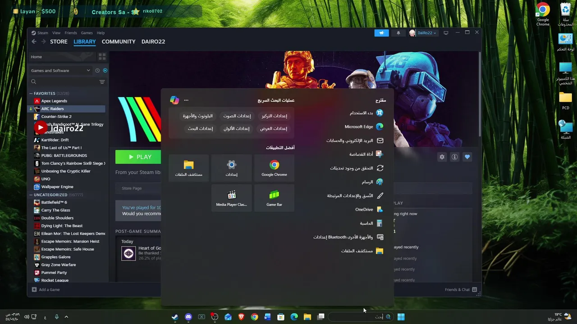Open Calculator (الحاسبة) from suggested list
The height and width of the screenshot is (324, 577).
(x=371, y=223)
